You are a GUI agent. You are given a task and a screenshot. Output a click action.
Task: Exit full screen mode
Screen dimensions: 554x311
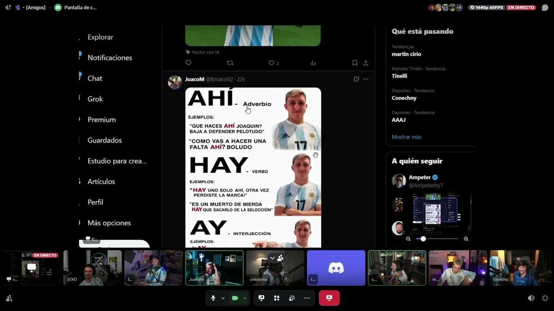(x=545, y=298)
